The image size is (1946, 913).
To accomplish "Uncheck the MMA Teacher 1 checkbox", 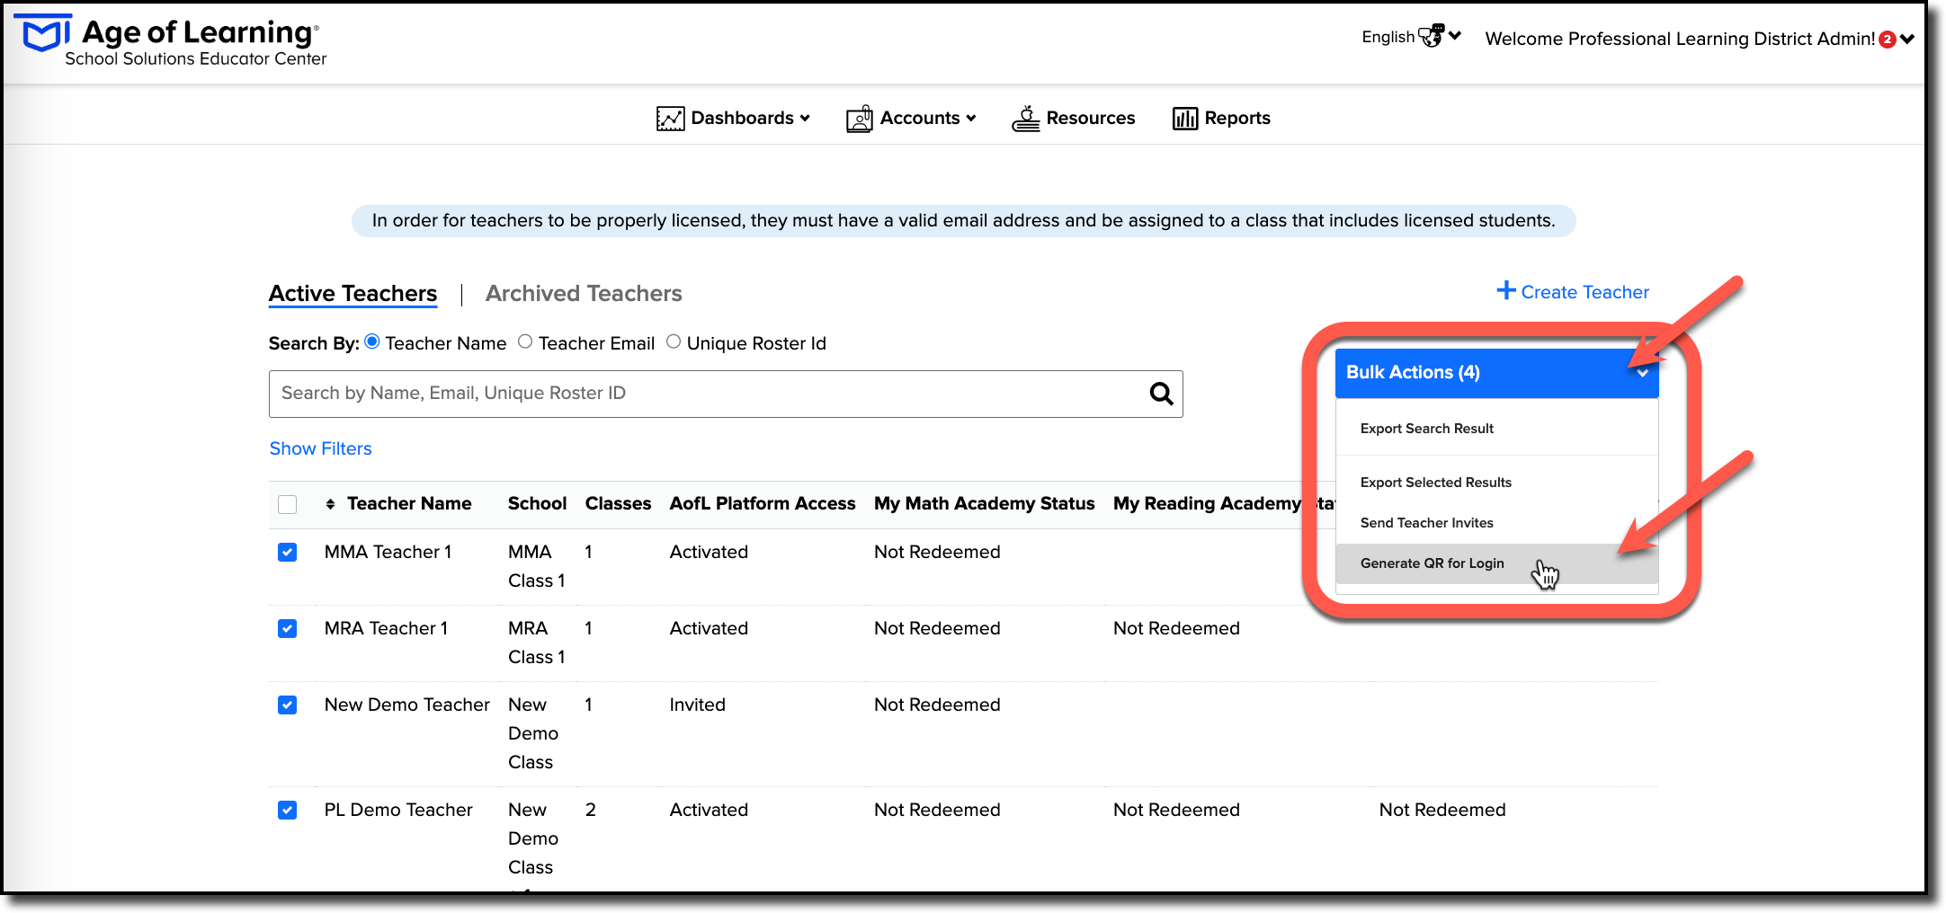I will pyautogui.click(x=288, y=552).
